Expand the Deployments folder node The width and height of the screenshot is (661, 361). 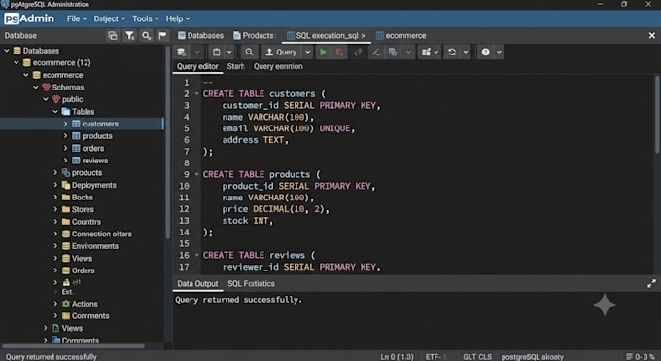55,185
